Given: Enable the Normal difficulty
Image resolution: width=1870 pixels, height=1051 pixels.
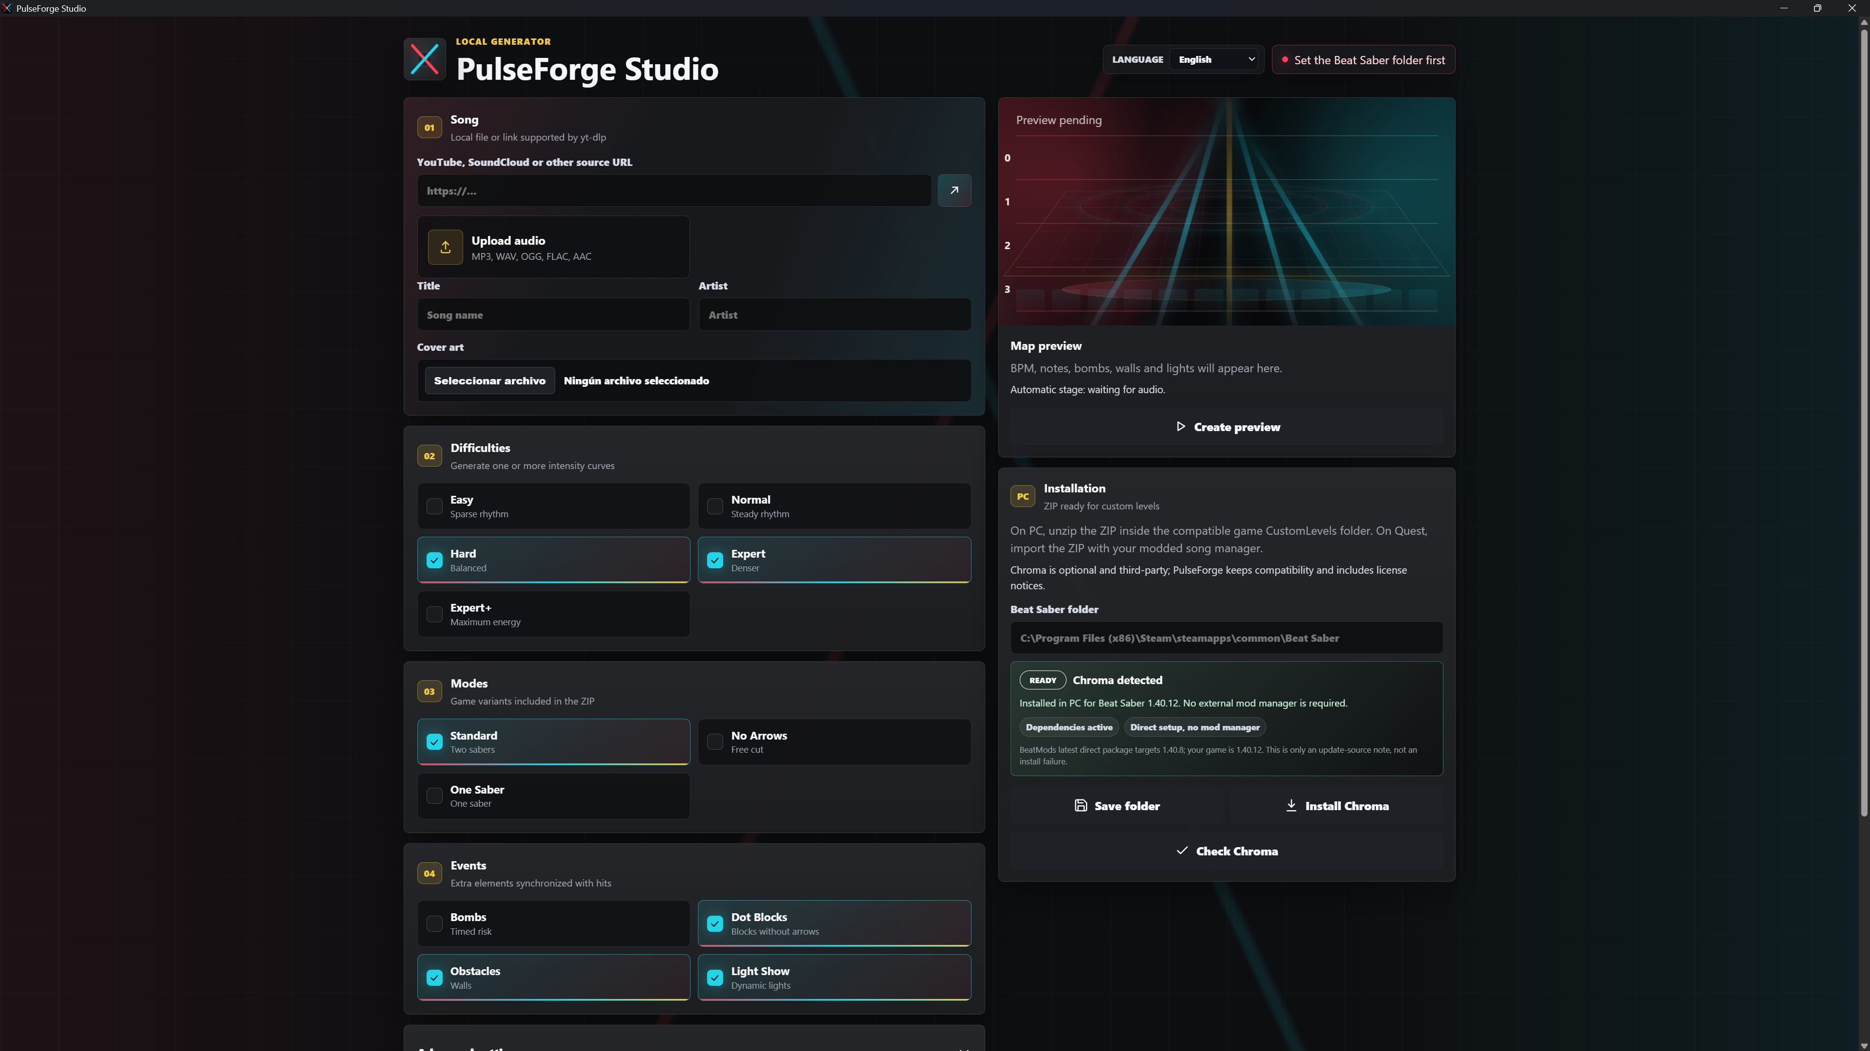Looking at the screenshot, I should 715,506.
